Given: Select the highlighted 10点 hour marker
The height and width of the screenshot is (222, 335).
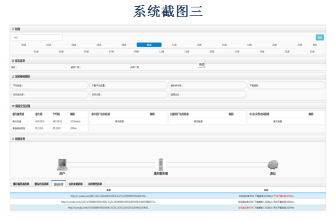Looking at the screenshot, I should tap(149, 45).
